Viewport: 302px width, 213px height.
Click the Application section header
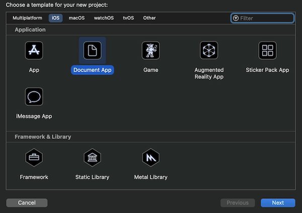point(30,30)
